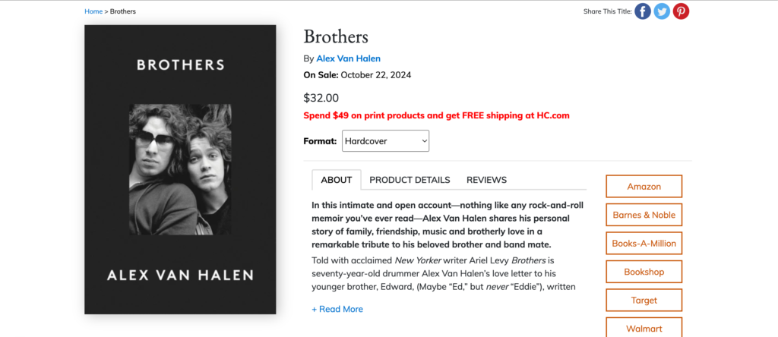This screenshot has height=337, width=778.
Task: Switch to the Reviews tab
Action: [x=486, y=180]
